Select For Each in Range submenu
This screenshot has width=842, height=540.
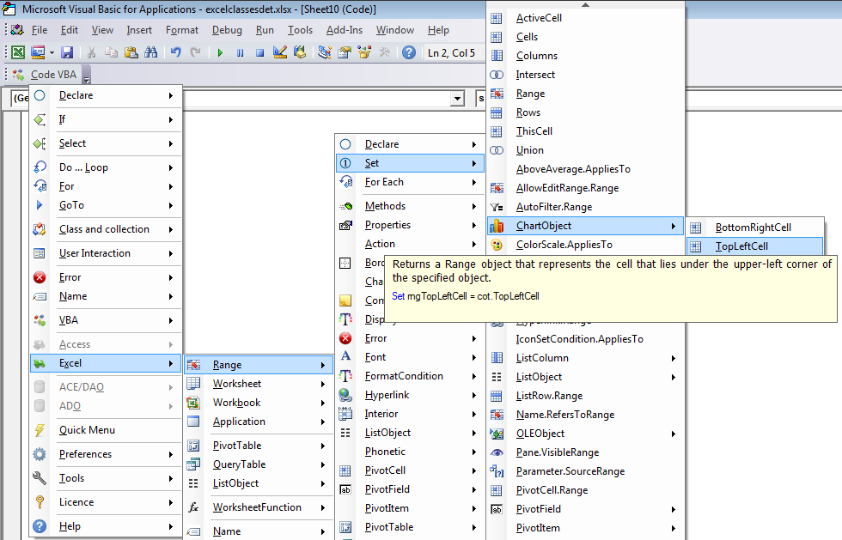pos(410,182)
